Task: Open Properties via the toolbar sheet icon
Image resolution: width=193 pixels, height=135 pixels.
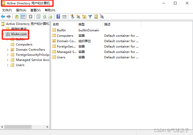Action: tap(38, 16)
